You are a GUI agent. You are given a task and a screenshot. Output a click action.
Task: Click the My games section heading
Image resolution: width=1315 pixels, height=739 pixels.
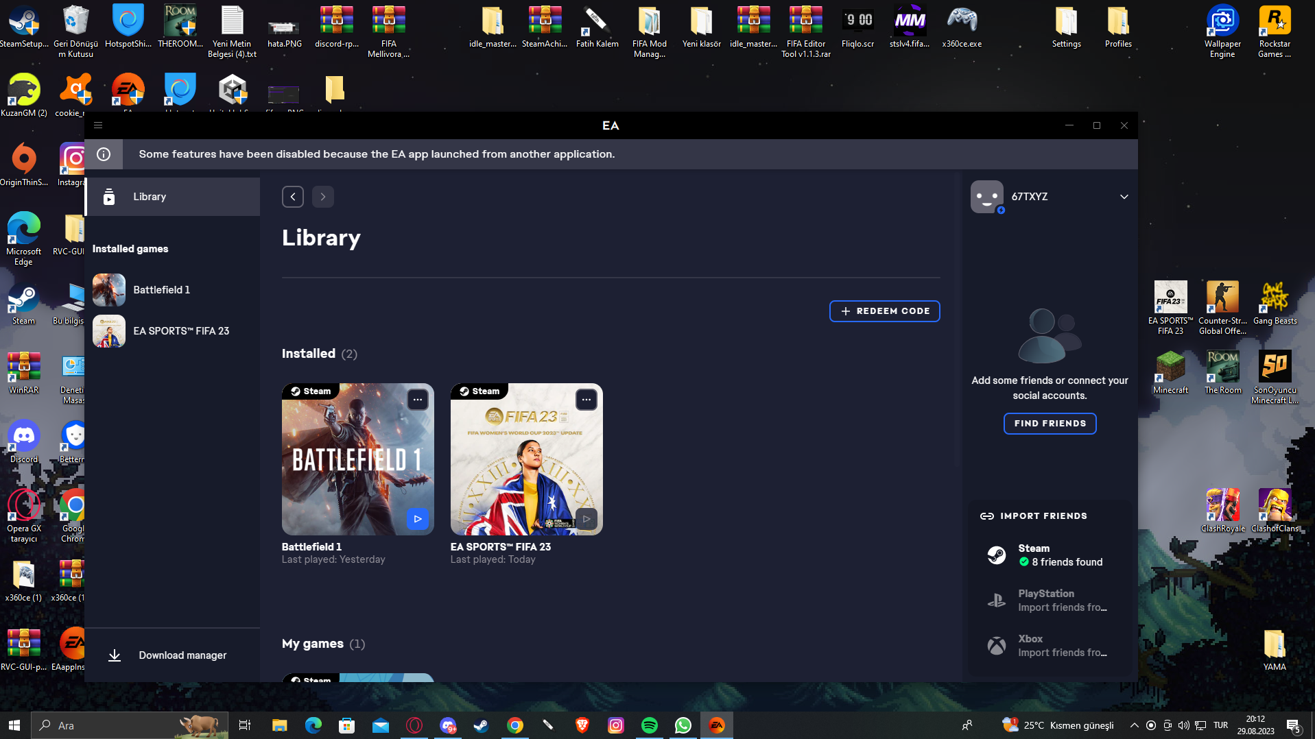(313, 644)
